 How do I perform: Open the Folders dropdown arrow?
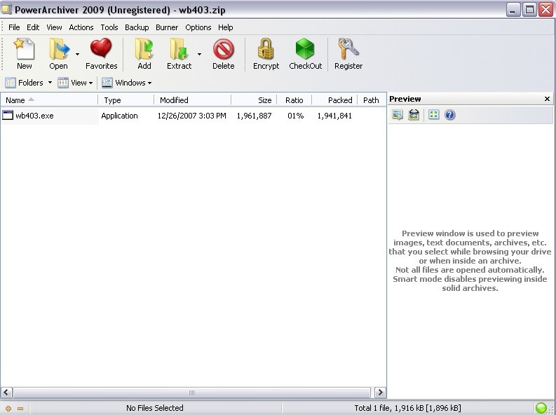tap(50, 83)
